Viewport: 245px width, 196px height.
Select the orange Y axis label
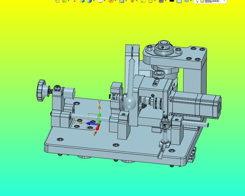(99, 103)
